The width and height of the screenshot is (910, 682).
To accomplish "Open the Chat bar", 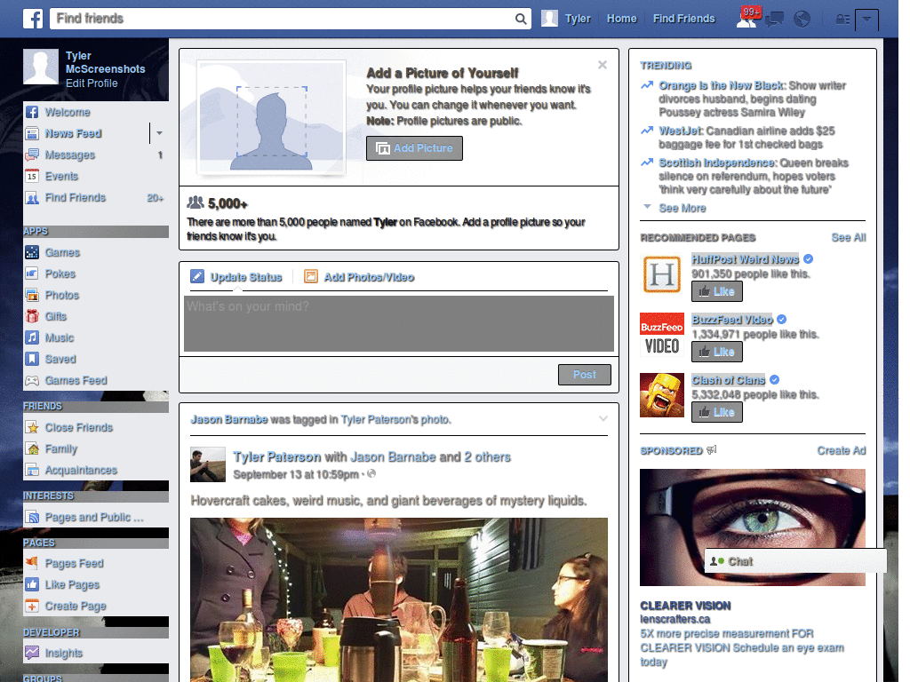I will (x=795, y=561).
